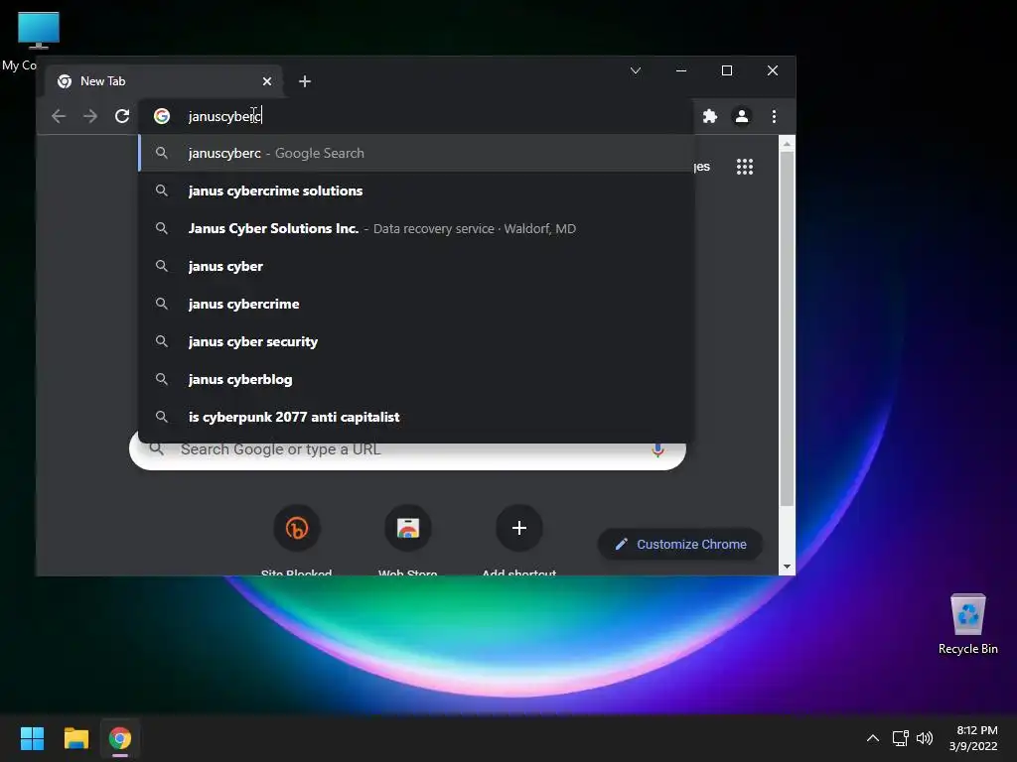
Task: Click the network tray icon
Action: click(x=900, y=738)
